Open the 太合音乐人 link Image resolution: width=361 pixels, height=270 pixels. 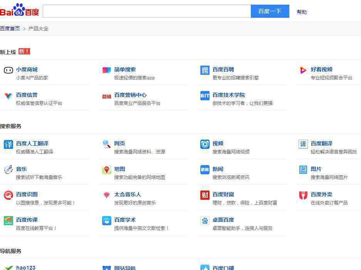click(x=128, y=194)
